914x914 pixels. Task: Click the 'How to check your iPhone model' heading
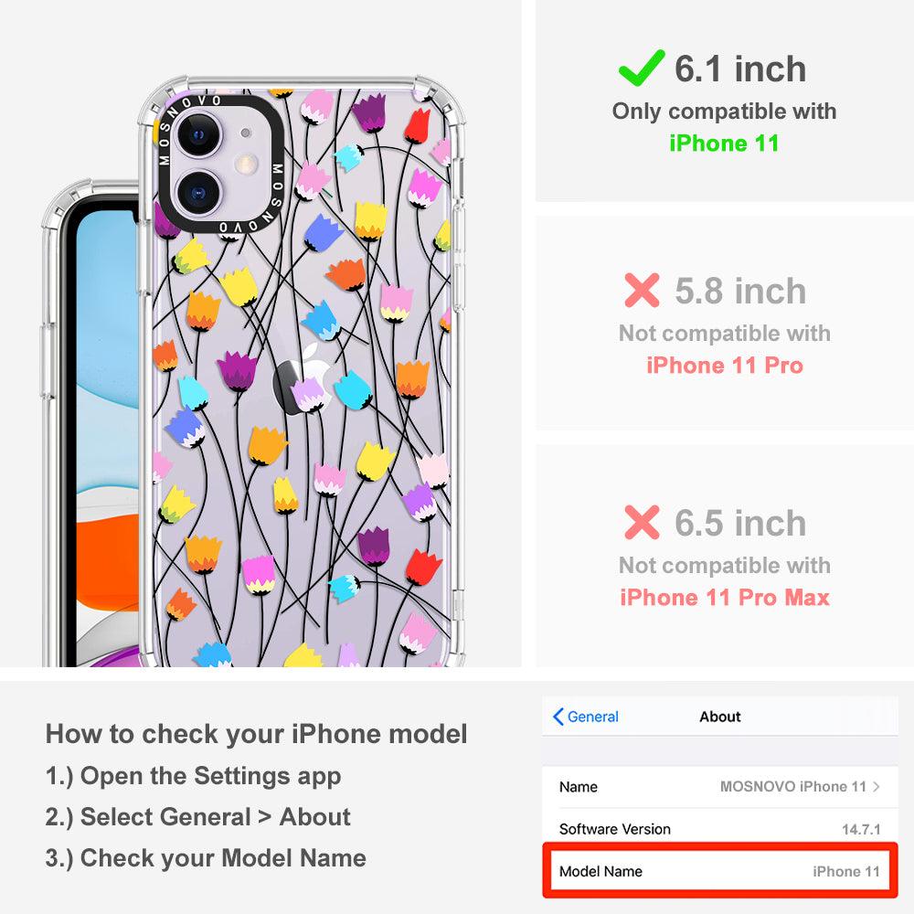coord(257,734)
